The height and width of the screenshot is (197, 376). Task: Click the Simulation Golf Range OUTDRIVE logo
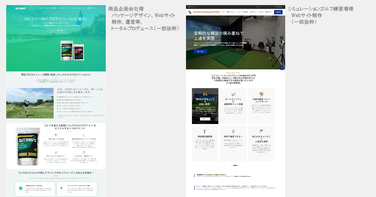pyautogui.click(x=204, y=12)
